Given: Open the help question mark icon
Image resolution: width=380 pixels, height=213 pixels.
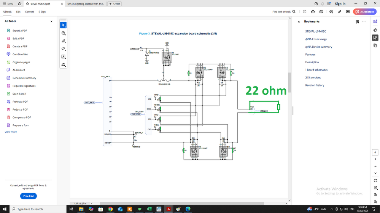Looking at the screenshot, I should pos(316,4).
